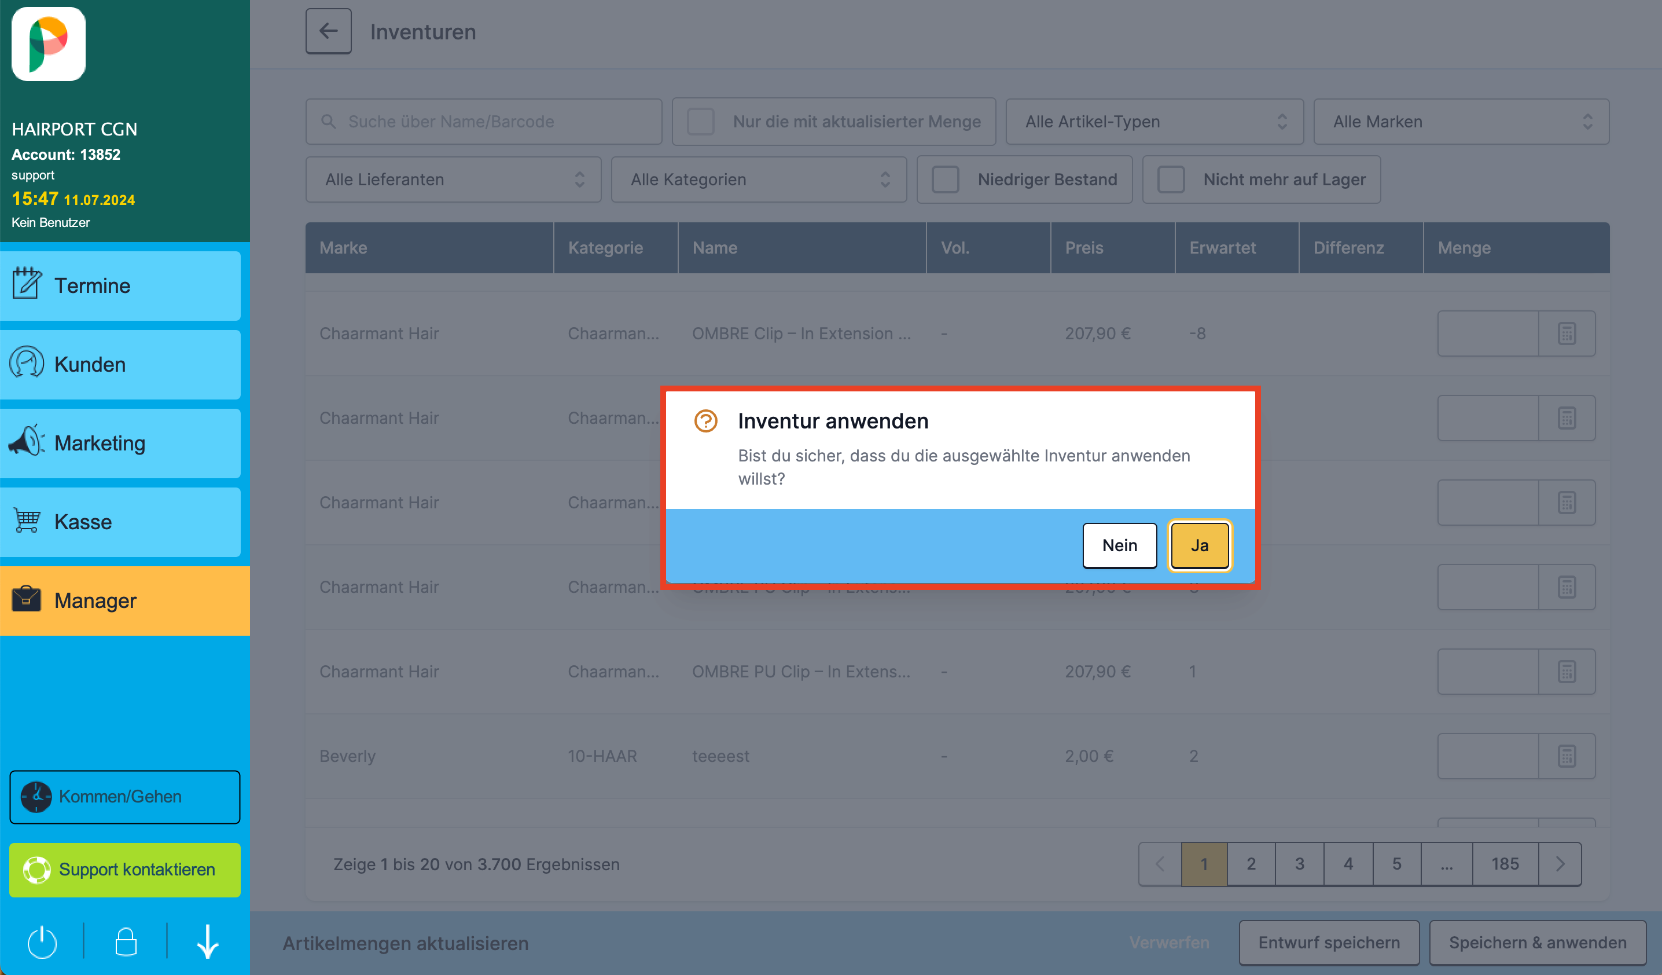Image resolution: width=1662 pixels, height=975 pixels.
Task: Click the lock icon
Action: pyautogui.click(x=126, y=942)
